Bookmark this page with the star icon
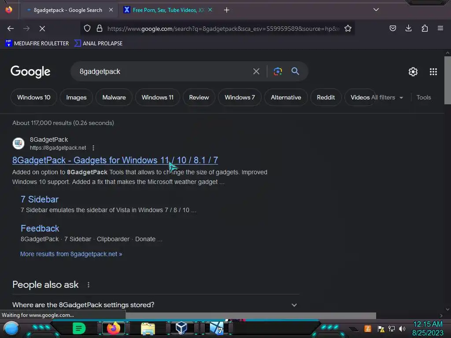Viewport: 451px width, 338px height. coord(348,29)
